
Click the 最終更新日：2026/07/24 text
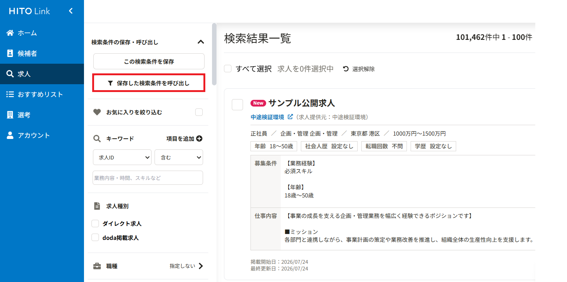coord(280,268)
